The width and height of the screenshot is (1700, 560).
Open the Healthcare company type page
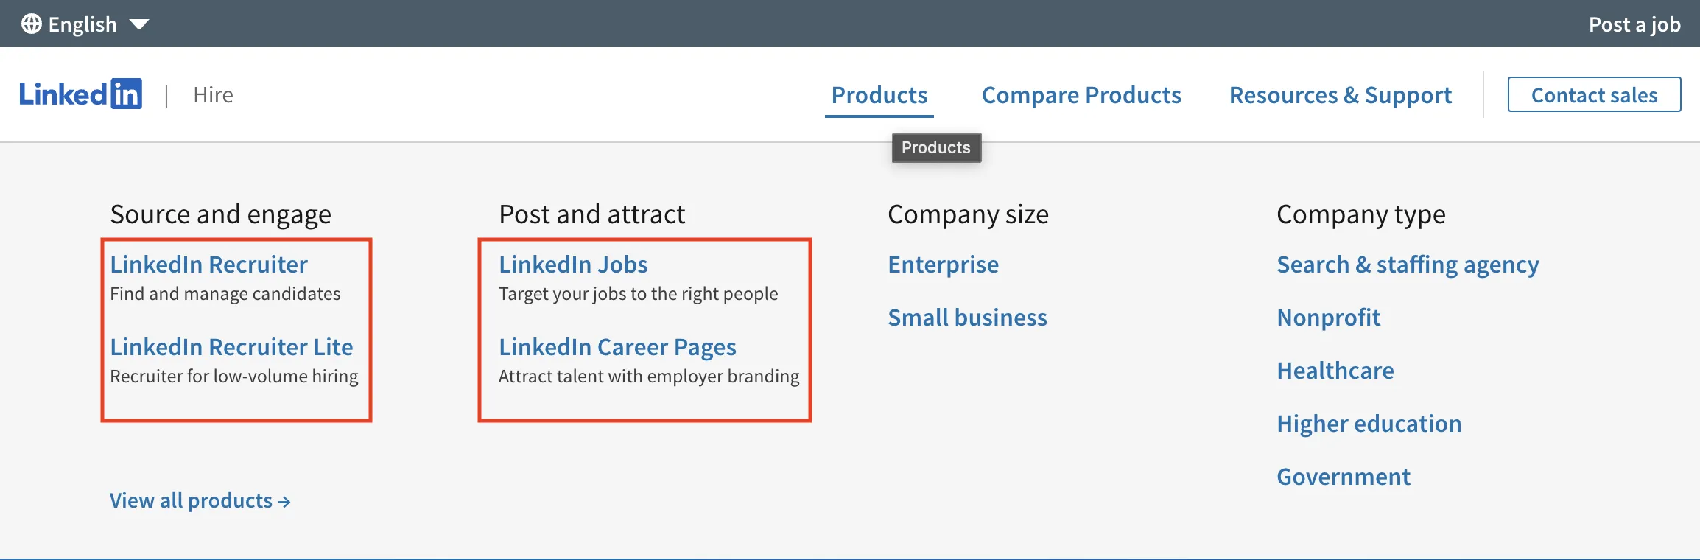coord(1335,370)
